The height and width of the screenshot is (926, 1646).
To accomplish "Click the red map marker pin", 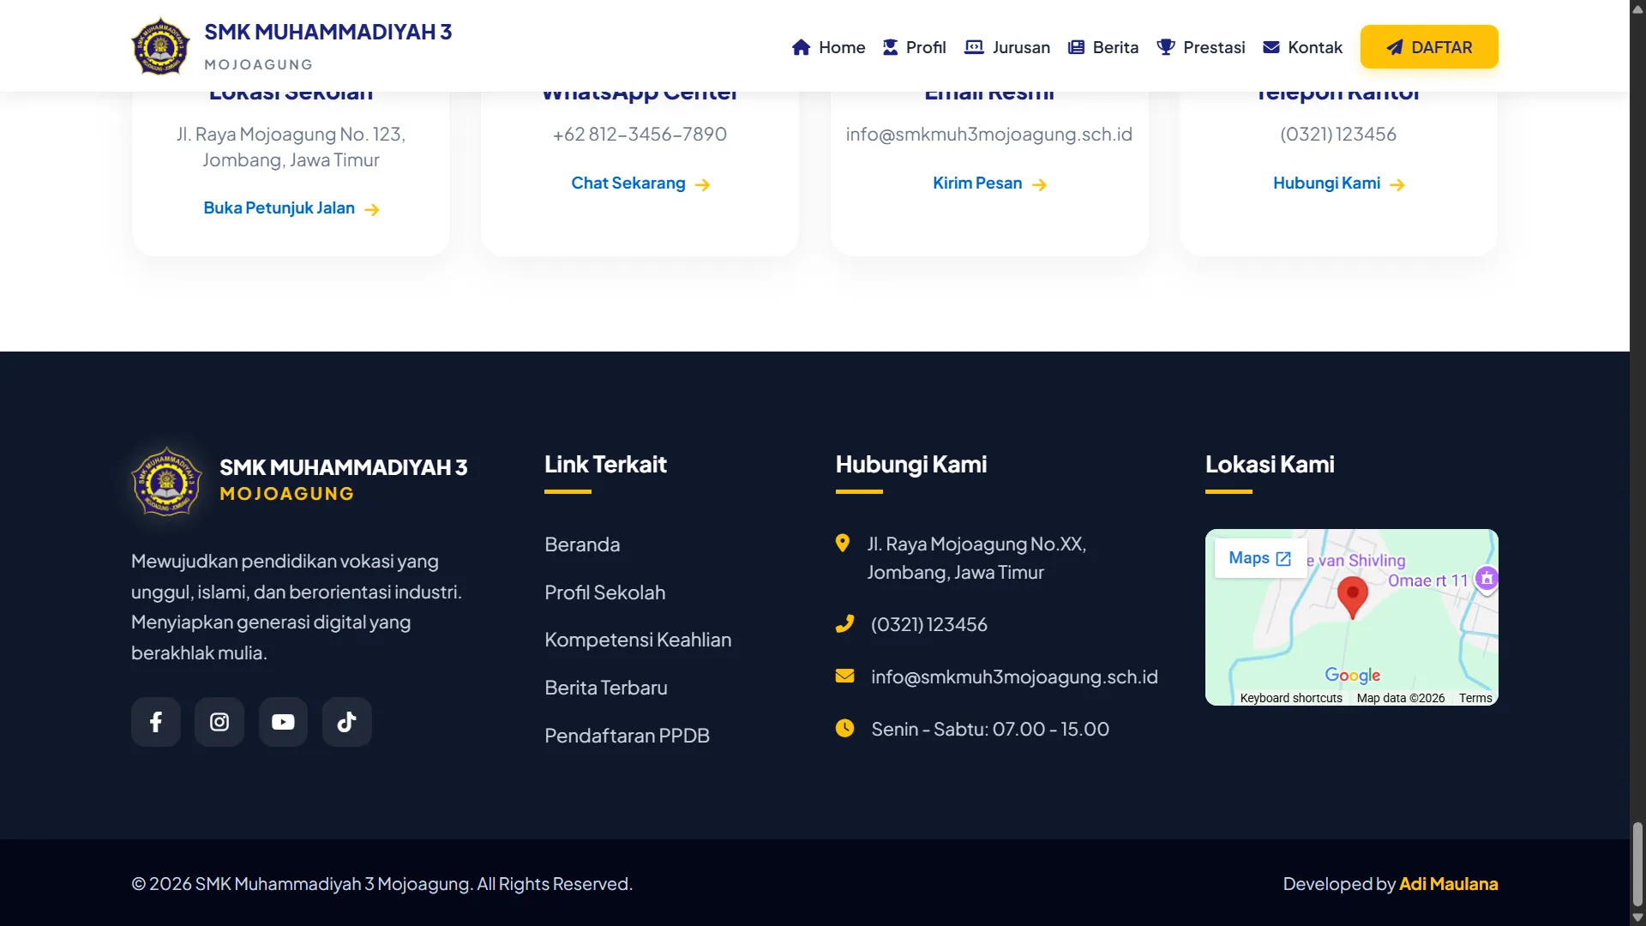I will [1352, 595].
